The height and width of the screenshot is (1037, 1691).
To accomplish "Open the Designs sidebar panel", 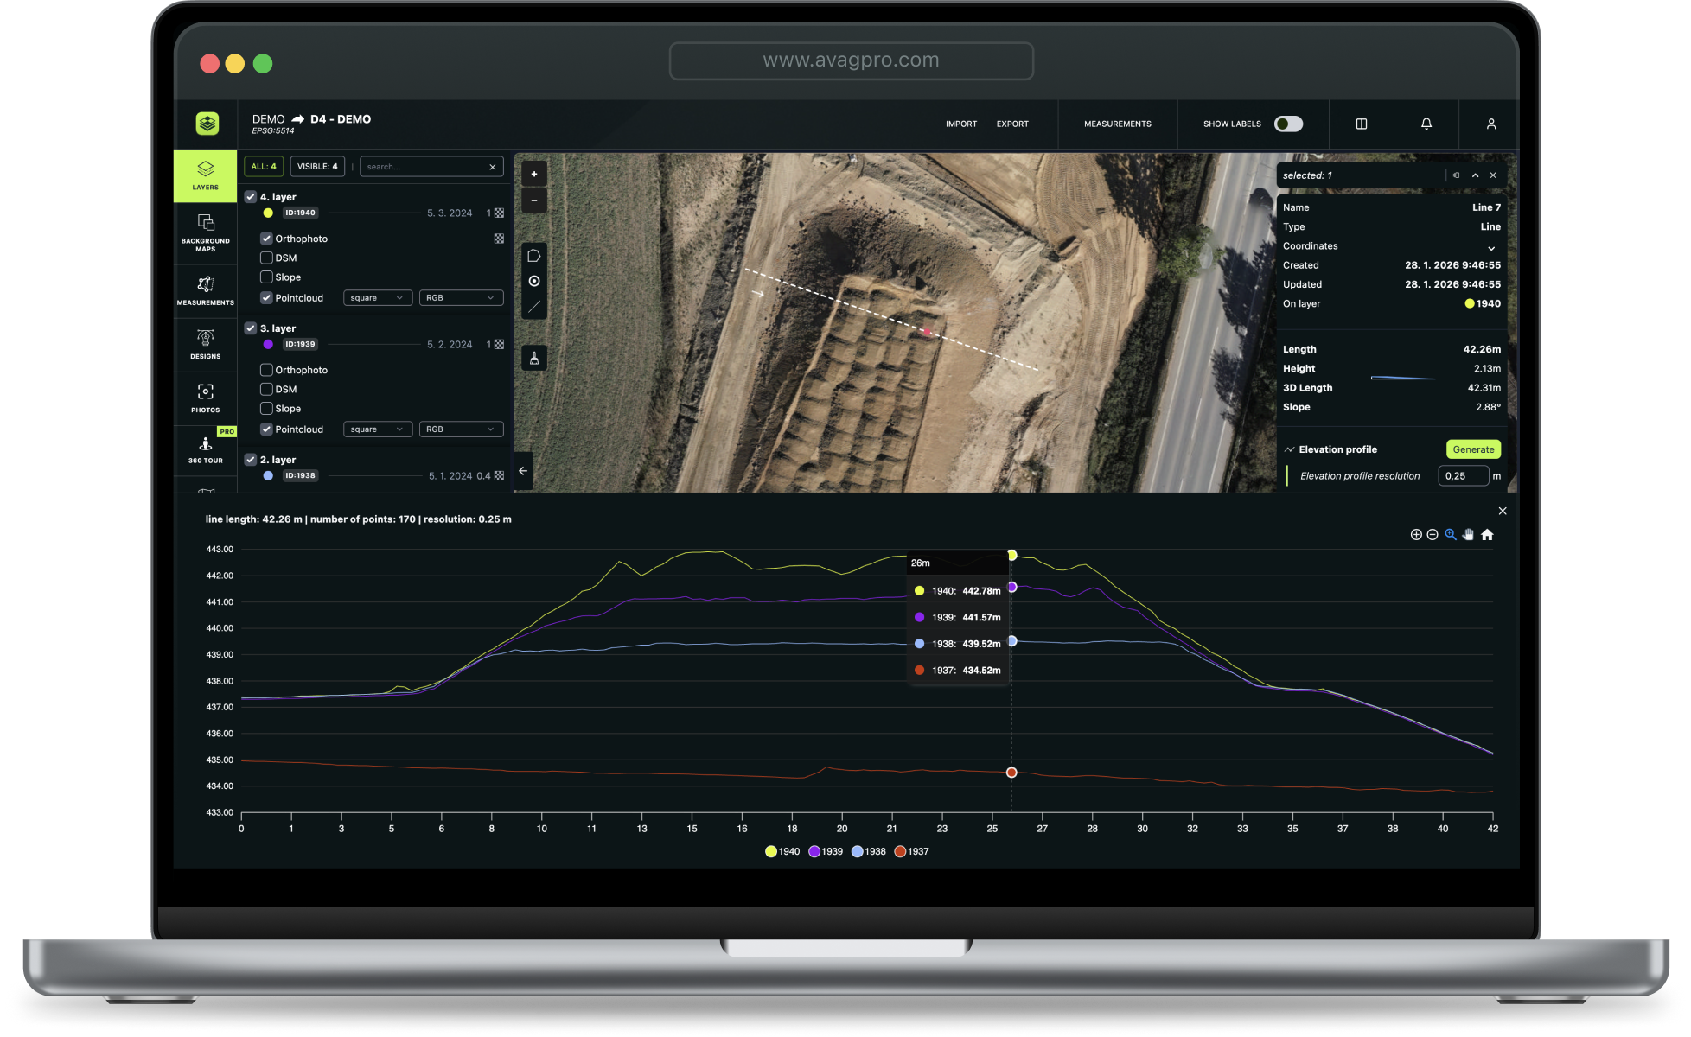I will (205, 343).
